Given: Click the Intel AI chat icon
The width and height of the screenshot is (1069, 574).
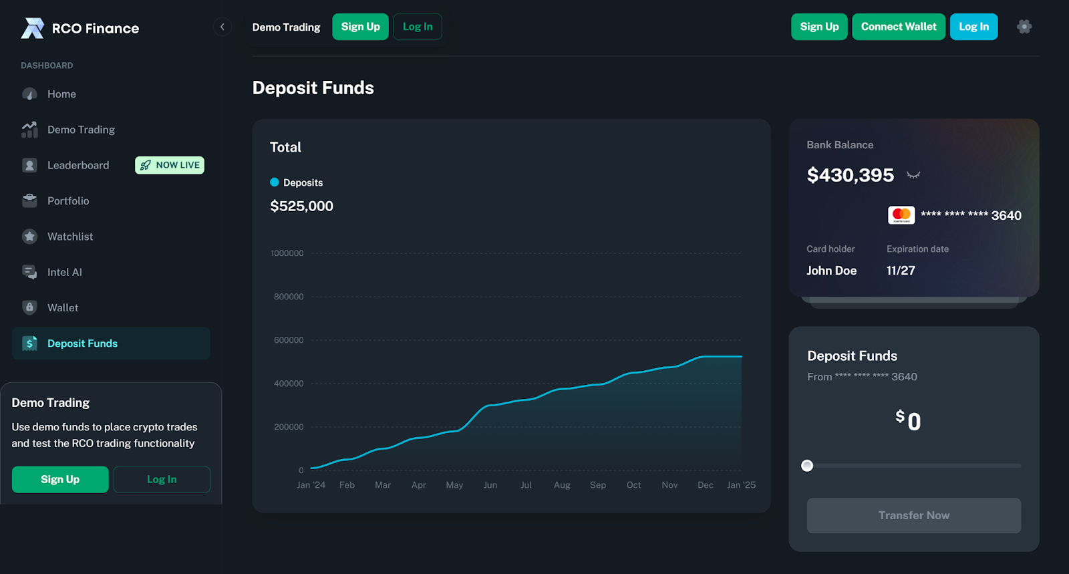Looking at the screenshot, I should pos(29,272).
